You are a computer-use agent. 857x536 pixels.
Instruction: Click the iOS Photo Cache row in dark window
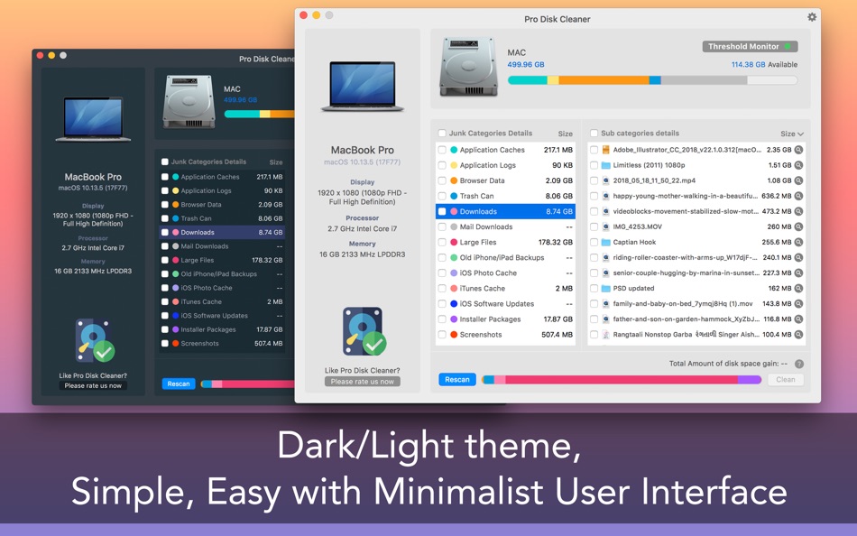[x=223, y=288]
